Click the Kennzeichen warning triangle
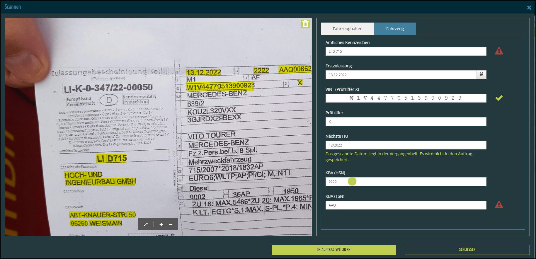This screenshot has width=536, height=259. [x=499, y=51]
